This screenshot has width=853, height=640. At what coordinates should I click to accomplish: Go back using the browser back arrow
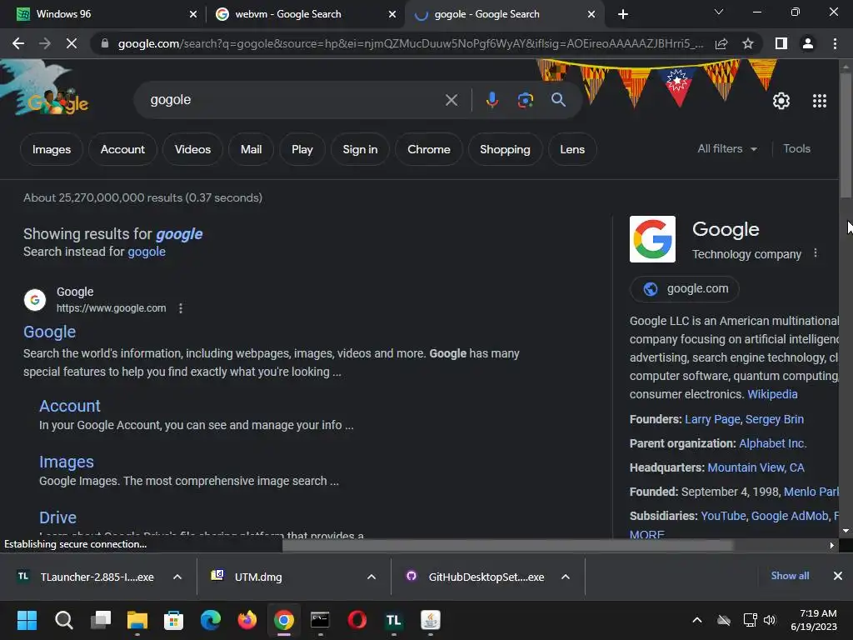18,43
